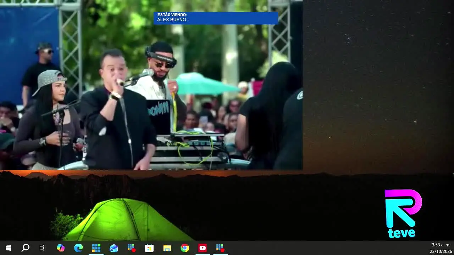The height and width of the screenshot is (255, 454).
Task: Open Task View on the taskbar
Action: tap(43, 248)
